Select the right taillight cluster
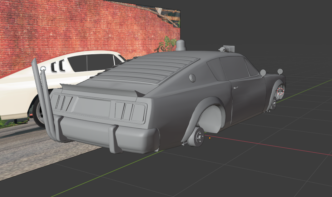Image resolution: width=332 pixels, height=197 pixels. click(x=130, y=112)
